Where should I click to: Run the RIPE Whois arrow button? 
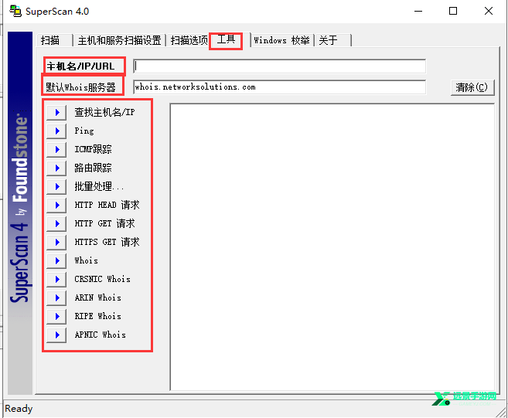tap(56, 316)
